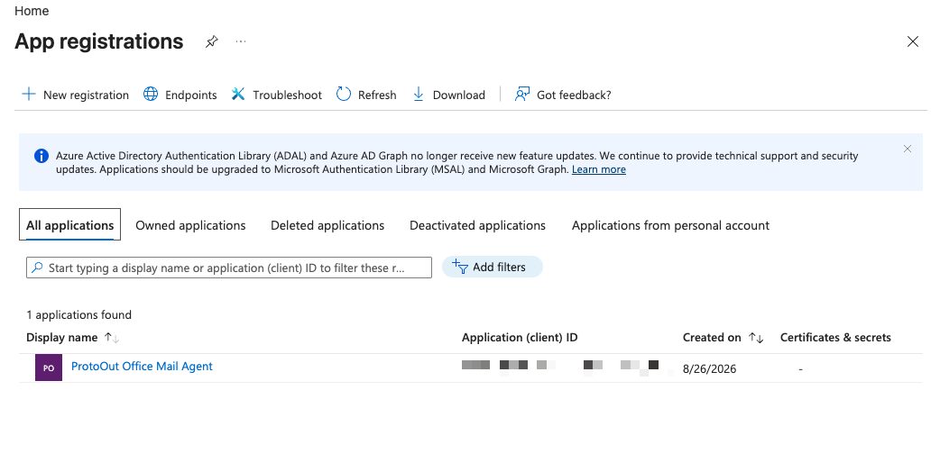Open the Got feedback? option

(563, 95)
